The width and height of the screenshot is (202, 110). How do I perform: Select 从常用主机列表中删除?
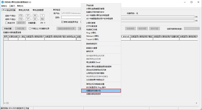pos(101,73)
